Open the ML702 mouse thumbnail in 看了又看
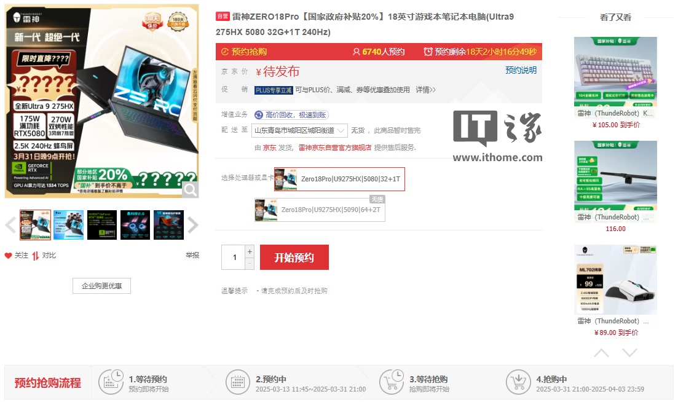 (615, 279)
